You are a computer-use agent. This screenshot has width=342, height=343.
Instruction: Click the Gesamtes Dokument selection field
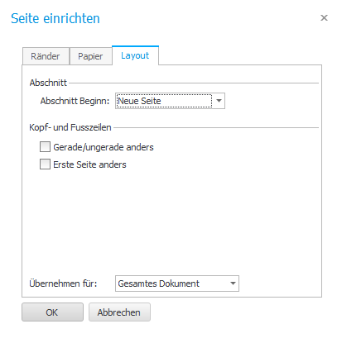point(177,283)
